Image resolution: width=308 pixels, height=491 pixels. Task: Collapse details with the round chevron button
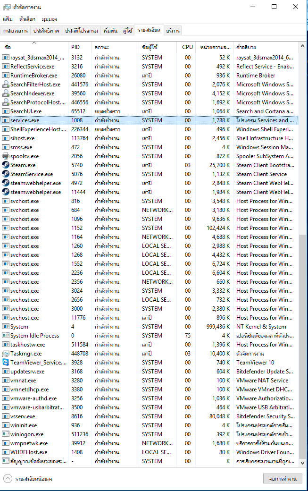coord(8,478)
